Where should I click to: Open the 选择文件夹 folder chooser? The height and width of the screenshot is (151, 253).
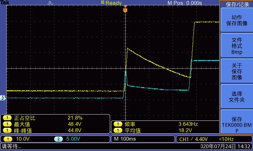pos(237,97)
